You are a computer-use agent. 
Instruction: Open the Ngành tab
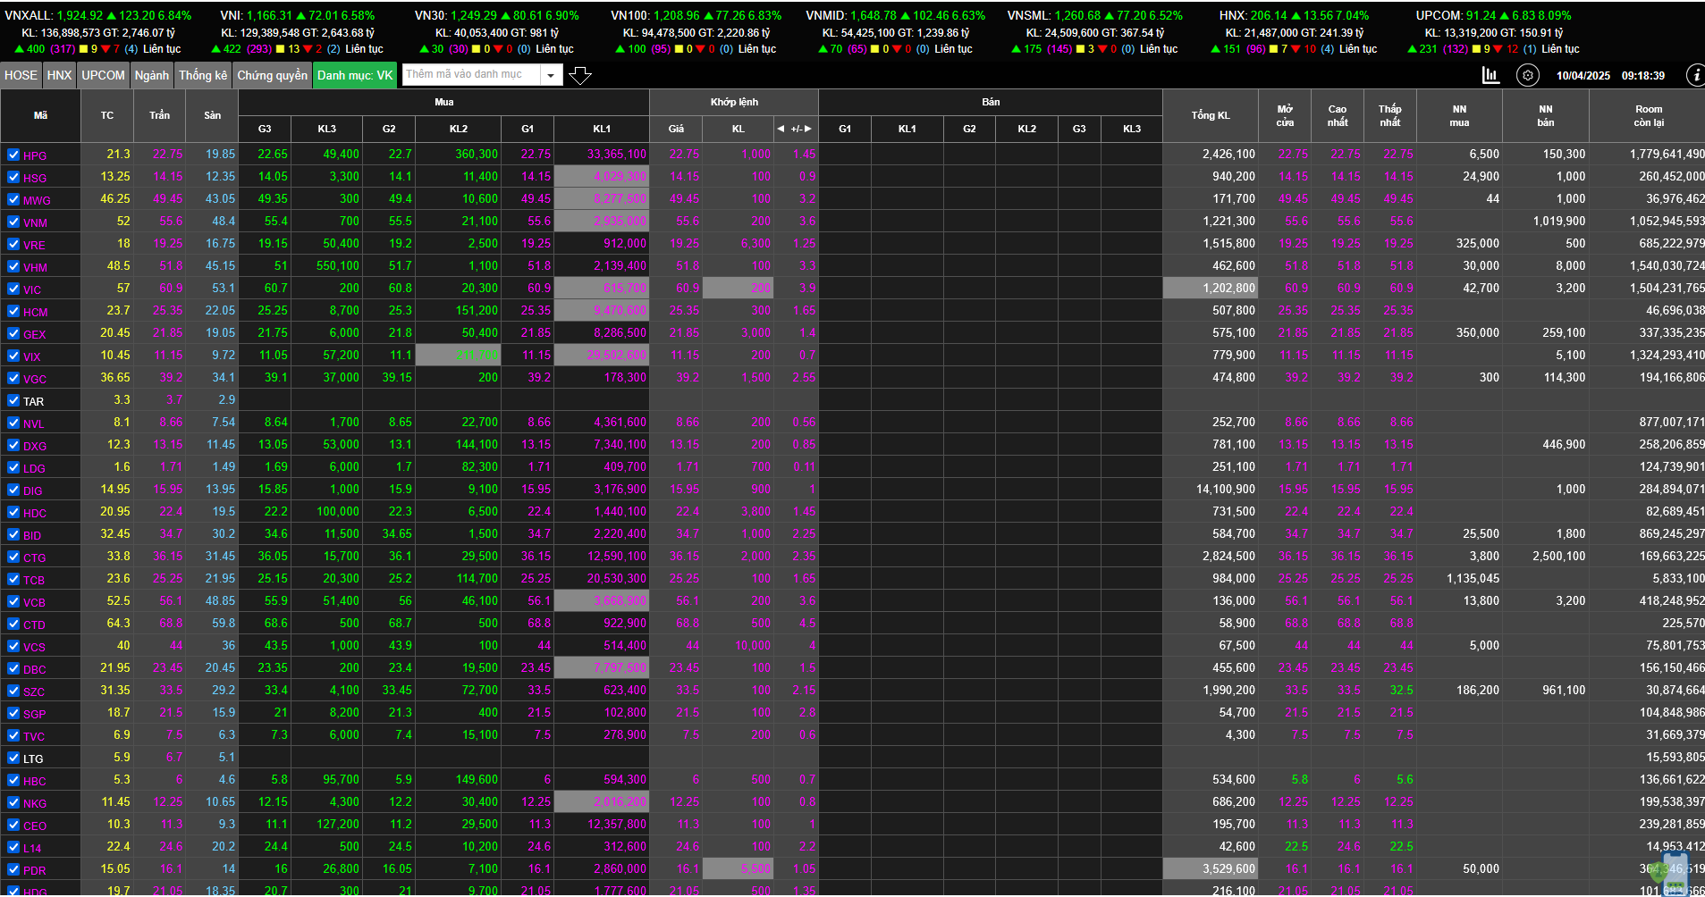[x=152, y=75]
